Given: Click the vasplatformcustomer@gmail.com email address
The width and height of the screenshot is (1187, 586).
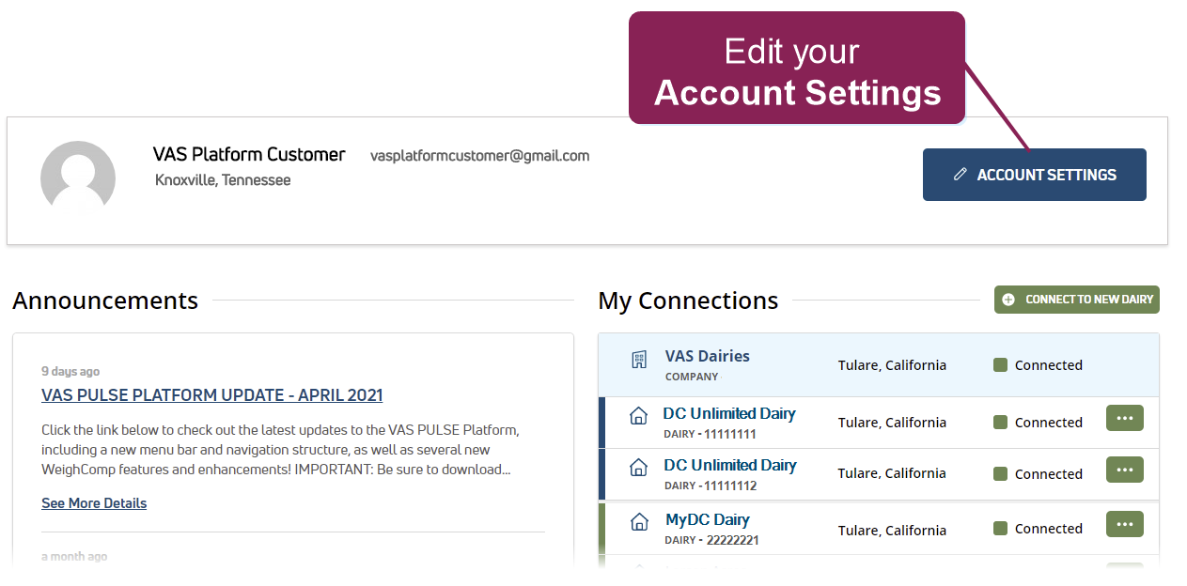Looking at the screenshot, I should click(479, 156).
